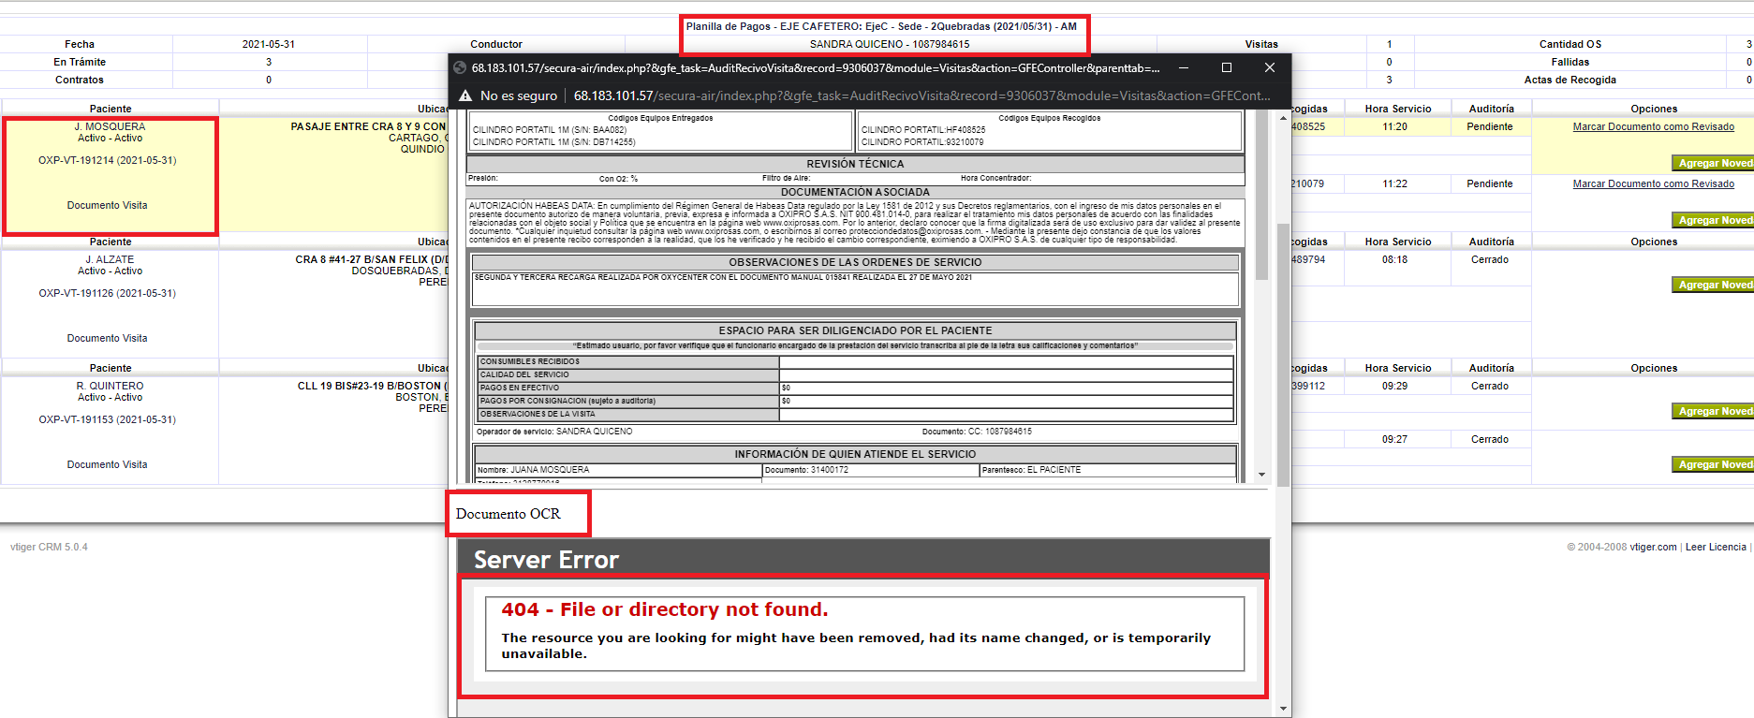Screen dimensions: 1754x718
Task: Click the 'Fallidas' summary label
Action: [x=1570, y=62]
